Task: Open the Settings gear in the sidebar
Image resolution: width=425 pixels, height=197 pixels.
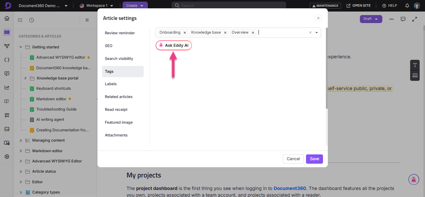Action: pyautogui.click(x=7, y=156)
